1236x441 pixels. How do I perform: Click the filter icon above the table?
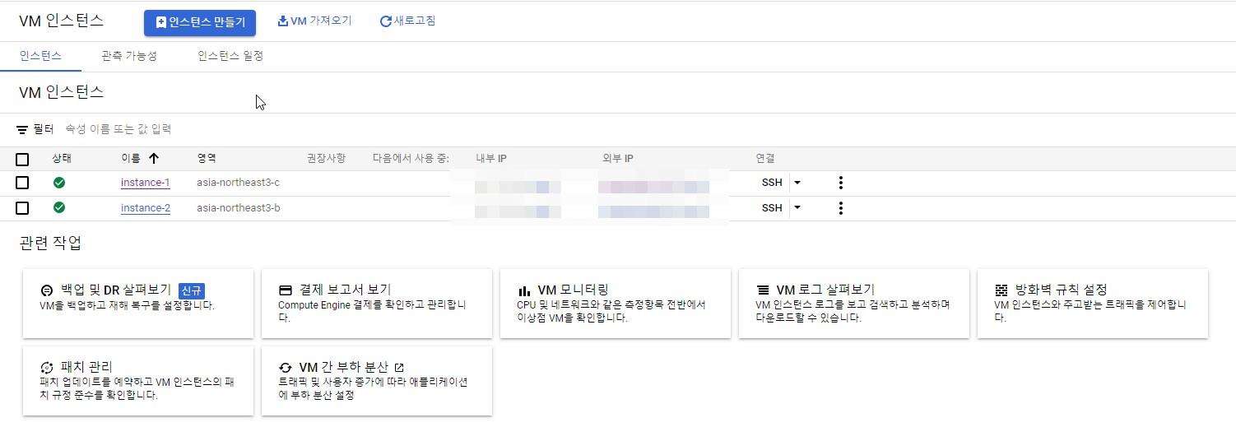pos(22,130)
